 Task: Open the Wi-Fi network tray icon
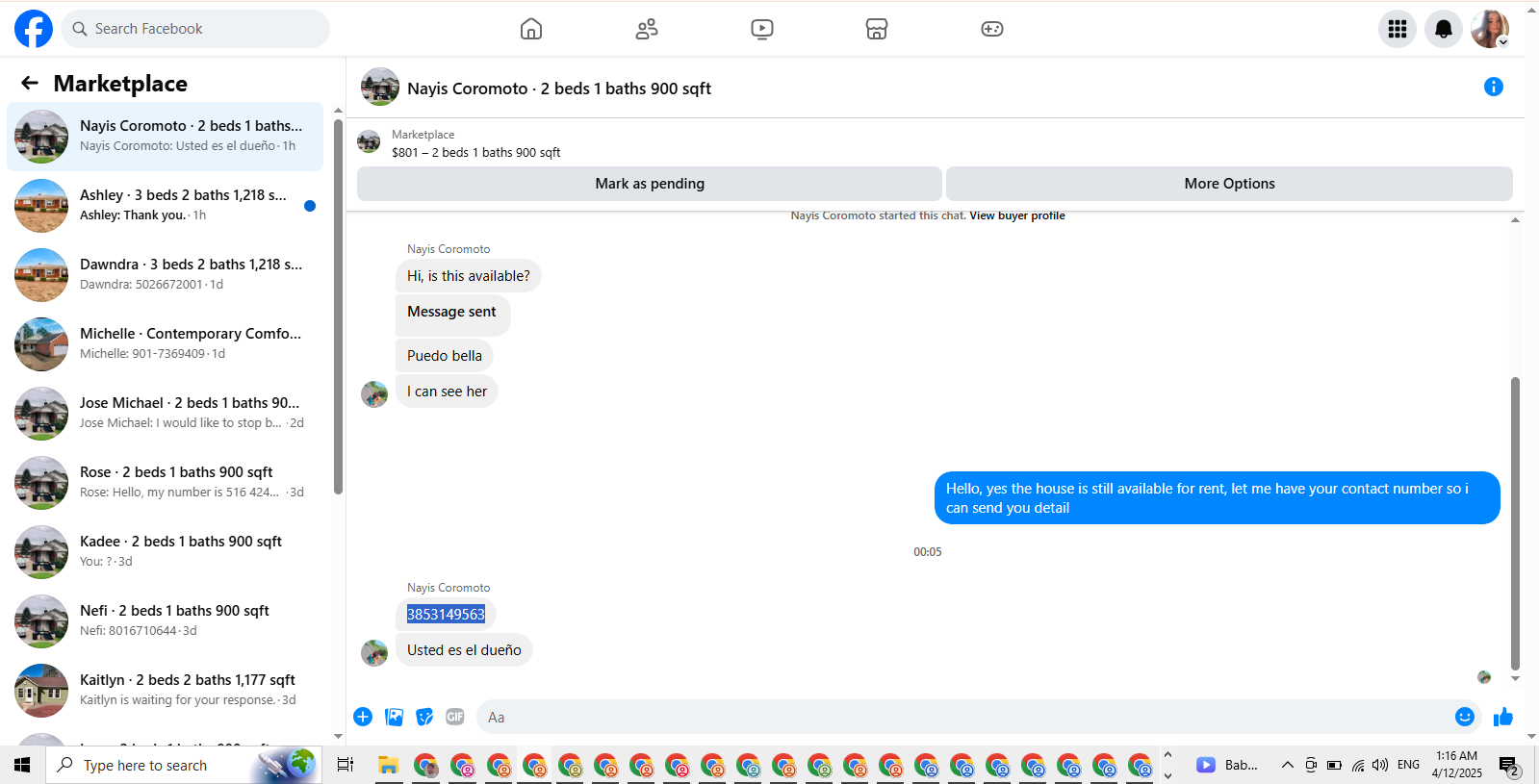click(1358, 765)
